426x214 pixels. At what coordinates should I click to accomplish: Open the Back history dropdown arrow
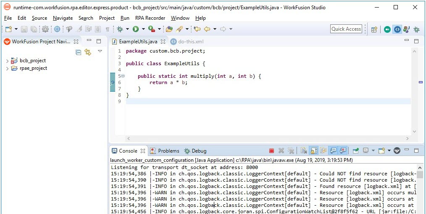pos(215,29)
